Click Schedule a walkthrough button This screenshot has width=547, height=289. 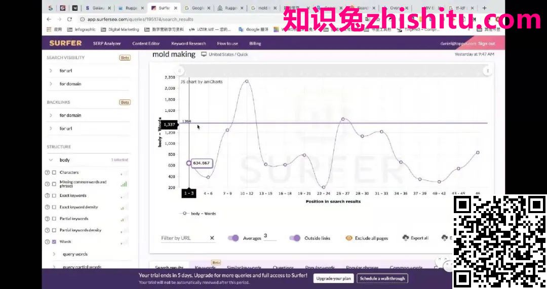[382, 278]
